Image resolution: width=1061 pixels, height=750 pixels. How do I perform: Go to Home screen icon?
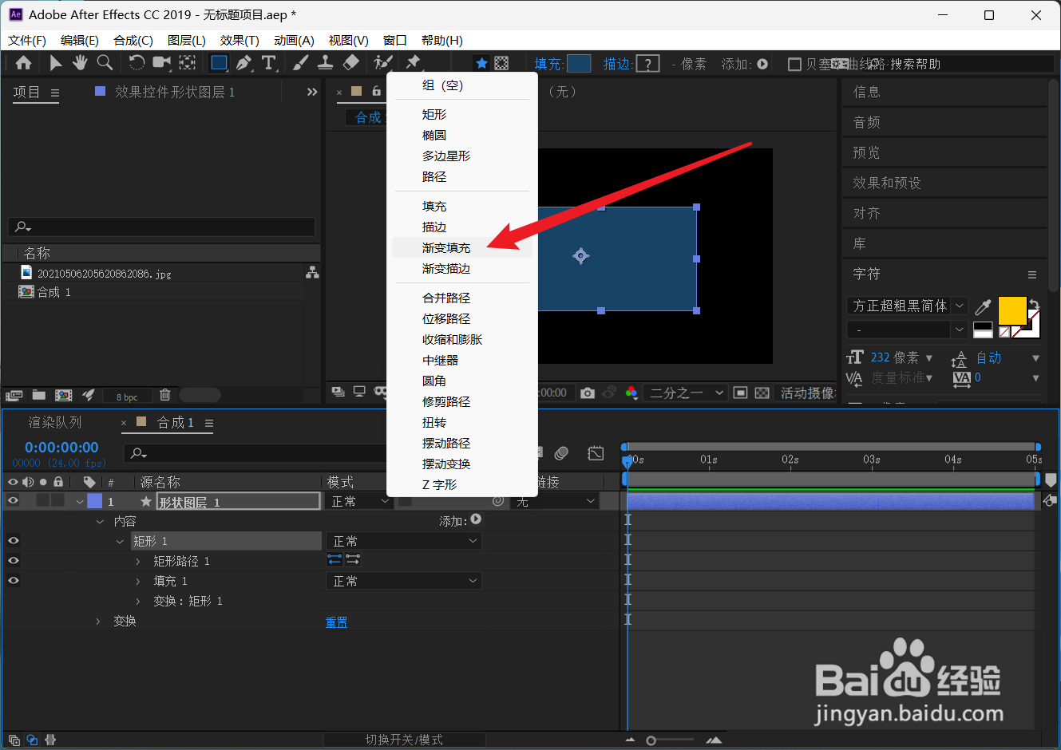coord(23,62)
